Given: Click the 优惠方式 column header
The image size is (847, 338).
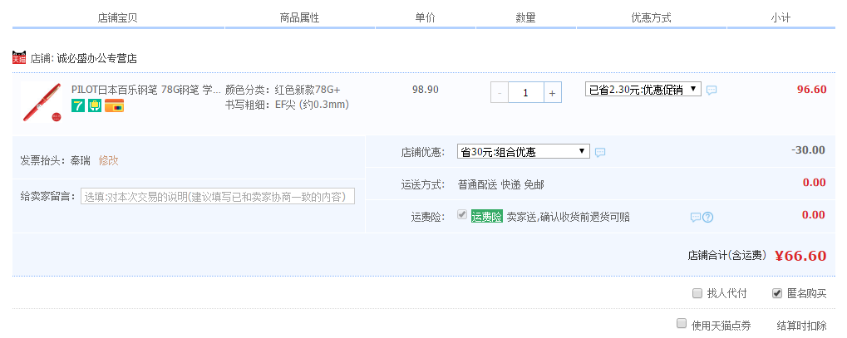Looking at the screenshot, I should click(652, 17).
